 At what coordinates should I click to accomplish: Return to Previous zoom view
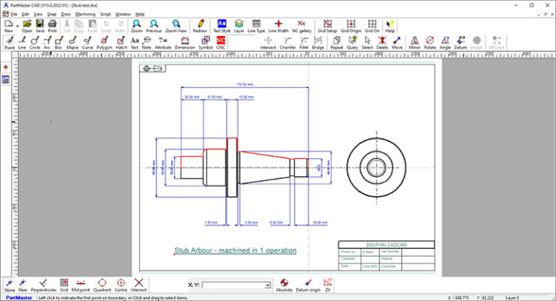(154, 26)
